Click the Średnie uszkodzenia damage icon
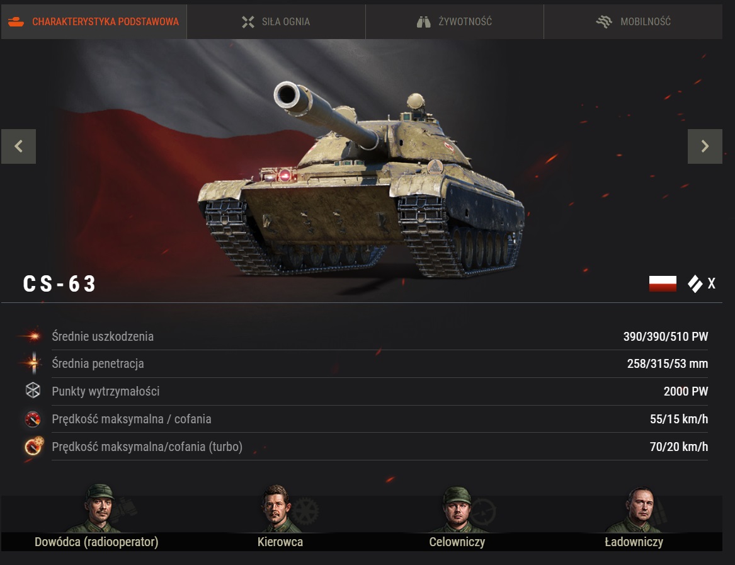The image size is (735, 565). click(x=33, y=336)
